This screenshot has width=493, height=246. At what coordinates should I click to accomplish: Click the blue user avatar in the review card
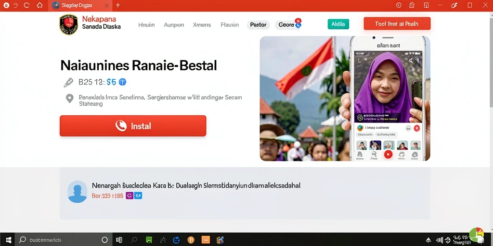tap(78, 191)
